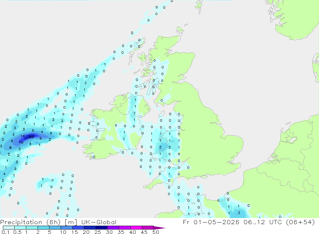Select the purple swatch between 30 and 35
The image size is (319, 234).
[x=113, y=228]
